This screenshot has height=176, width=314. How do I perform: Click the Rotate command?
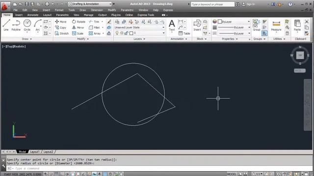(x=78, y=22)
